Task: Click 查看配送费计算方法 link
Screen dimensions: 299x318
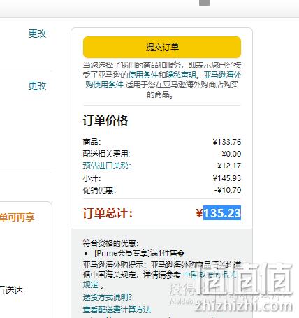Action: 117,310
